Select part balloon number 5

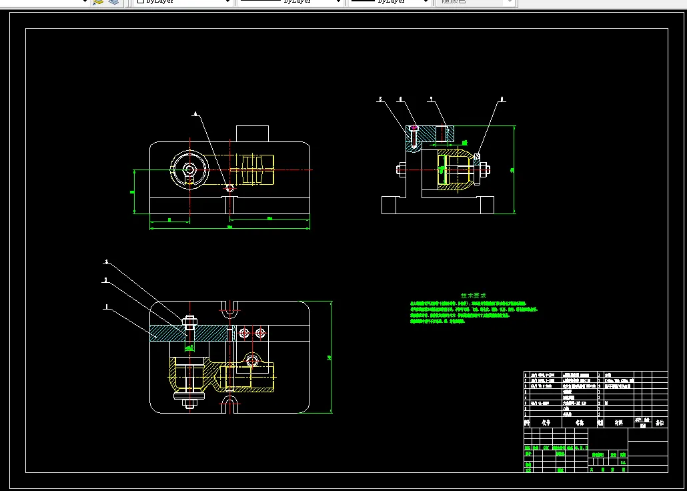(380, 99)
